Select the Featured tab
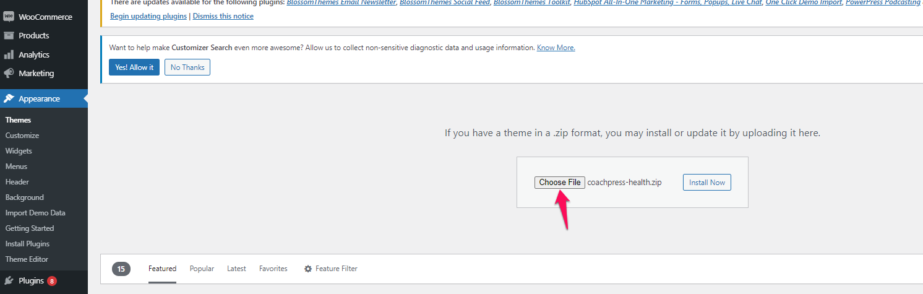This screenshot has height=294, width=923. coord(162,269)
